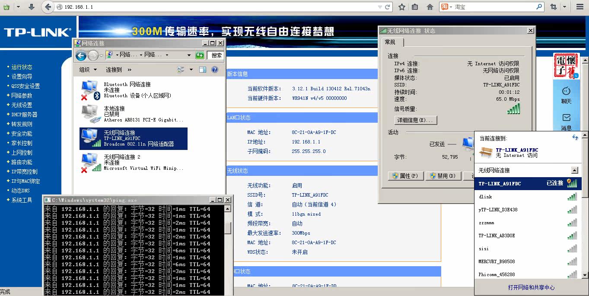Open 系统工具 in router menu
Viewport: 589px width, 296px height.
[22, 200]
